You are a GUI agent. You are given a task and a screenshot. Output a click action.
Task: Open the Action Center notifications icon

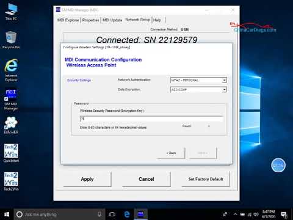[284, 215]
